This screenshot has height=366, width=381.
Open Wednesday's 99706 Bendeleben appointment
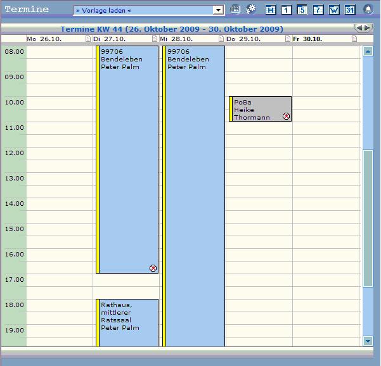point(194,190)
